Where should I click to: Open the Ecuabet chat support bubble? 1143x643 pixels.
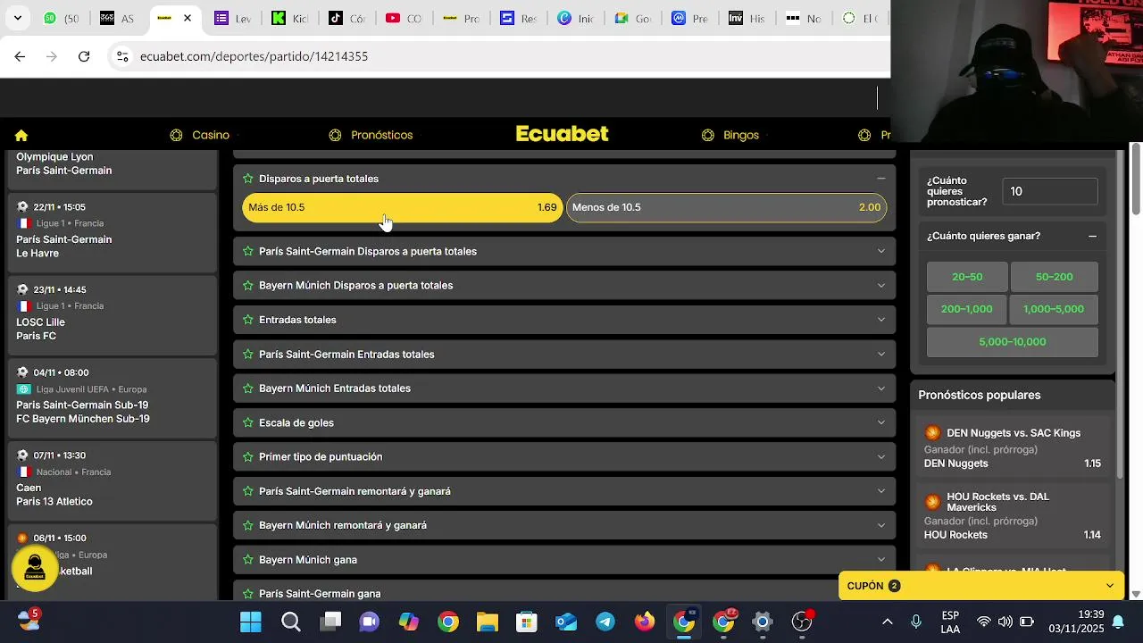tap(35, 568)
